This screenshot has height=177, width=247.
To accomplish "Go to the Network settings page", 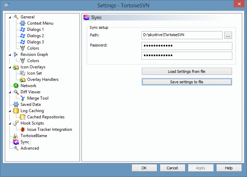I will pos(28,86).
